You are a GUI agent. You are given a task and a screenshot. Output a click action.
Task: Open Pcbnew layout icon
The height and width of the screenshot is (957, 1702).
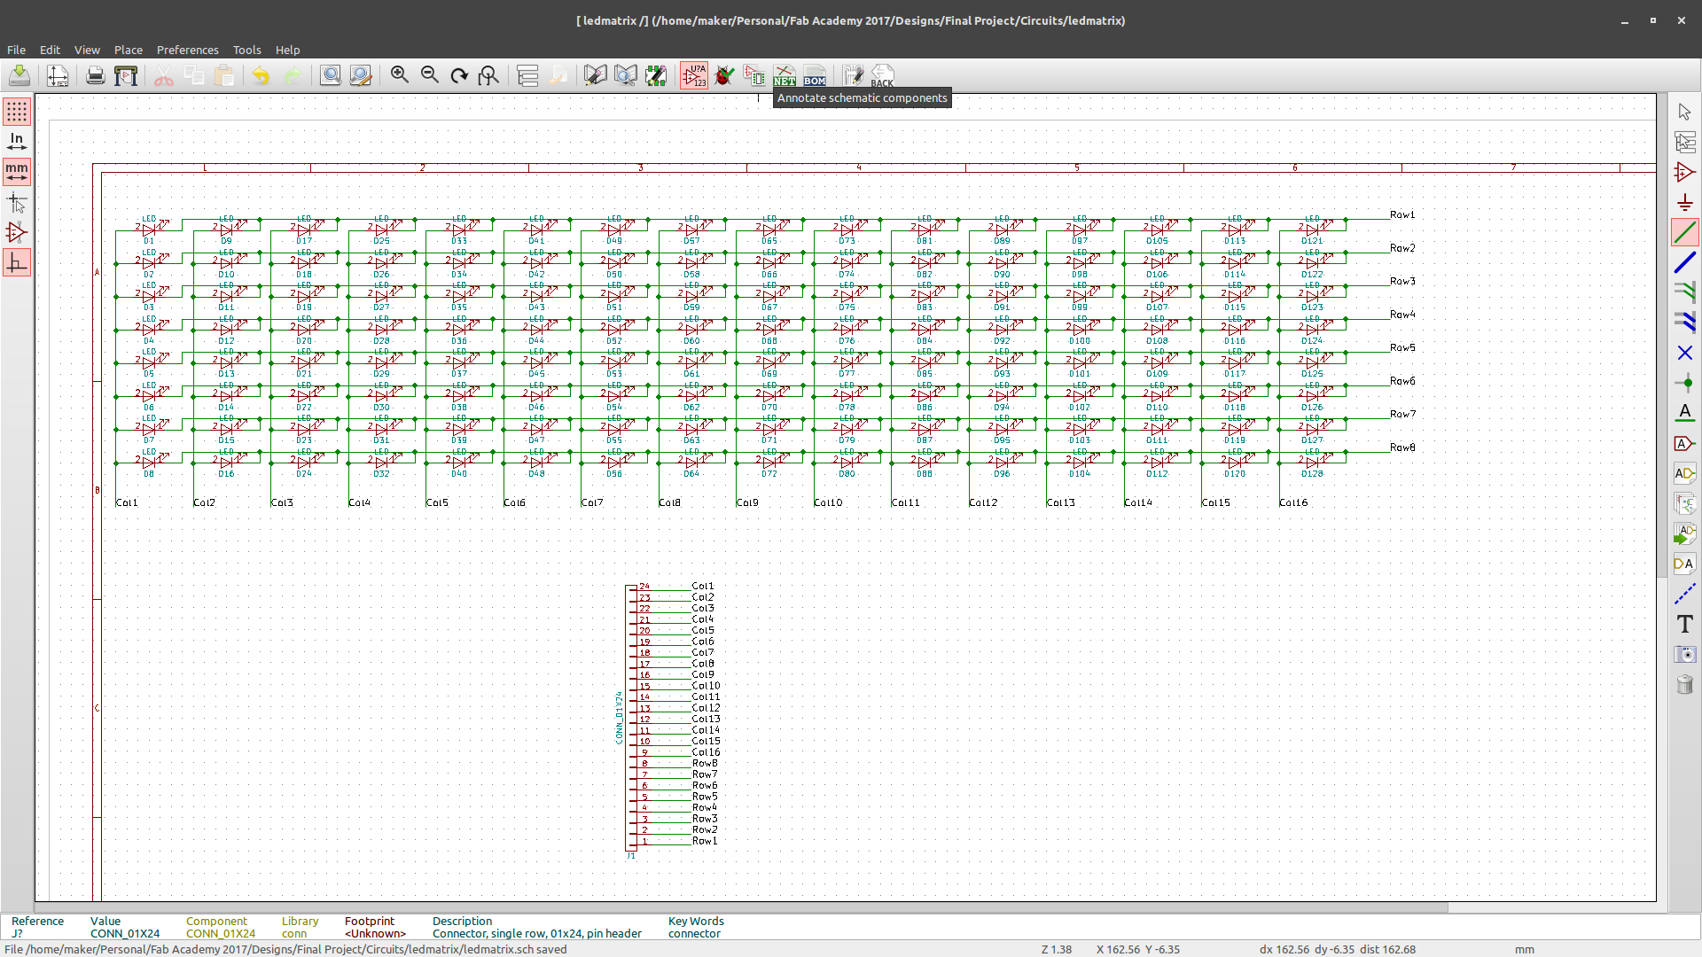tap(854, 75)
